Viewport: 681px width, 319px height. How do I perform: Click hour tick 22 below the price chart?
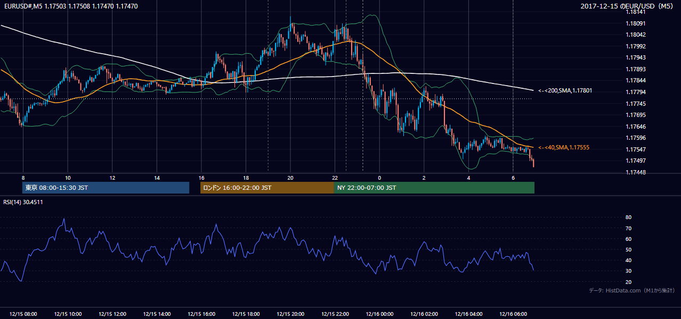click(335, 178)
